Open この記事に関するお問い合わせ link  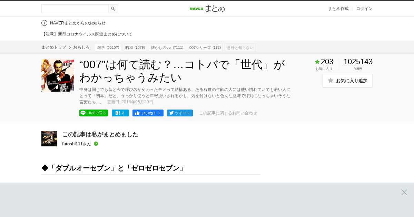pos(228,113)
